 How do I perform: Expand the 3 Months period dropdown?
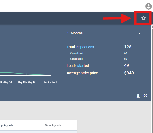[104, 33]
